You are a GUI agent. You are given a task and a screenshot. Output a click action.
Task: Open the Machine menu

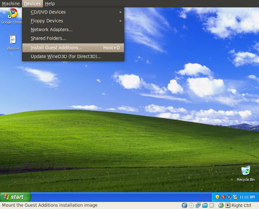click(11, 4)
